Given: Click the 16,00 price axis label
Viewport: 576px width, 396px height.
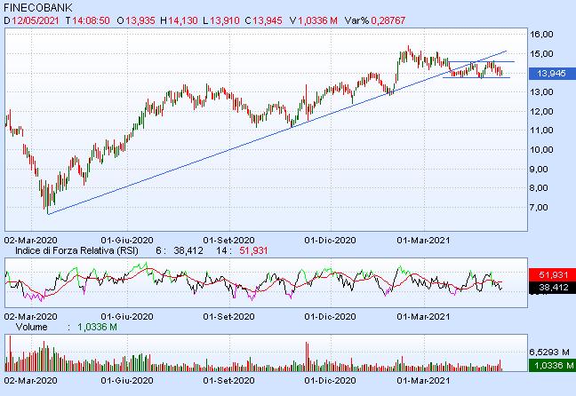Looking at the screenshot, I should 541,35.
